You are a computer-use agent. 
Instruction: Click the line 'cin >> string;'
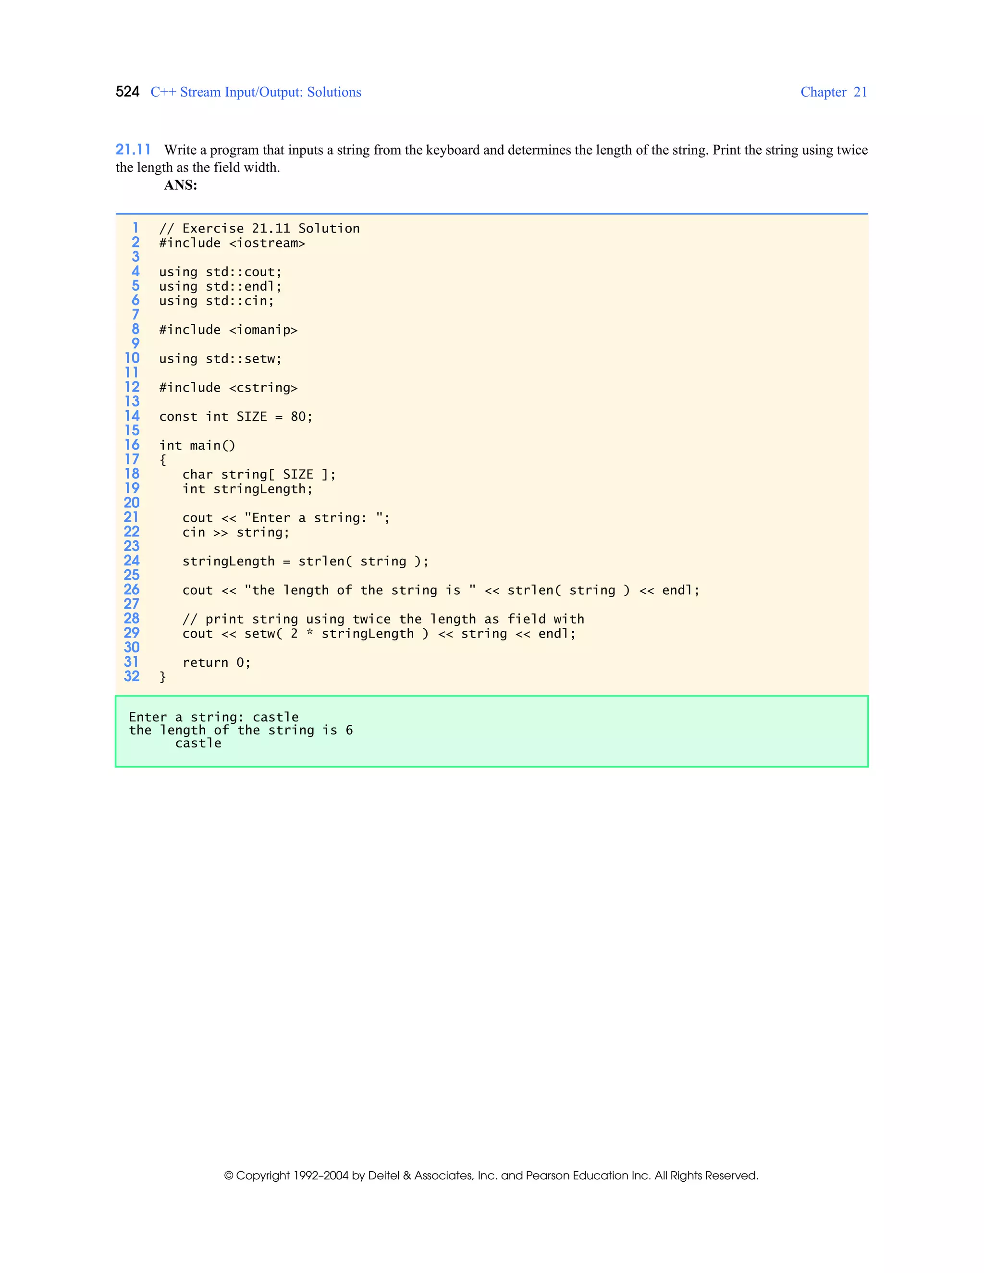(235, 532)
